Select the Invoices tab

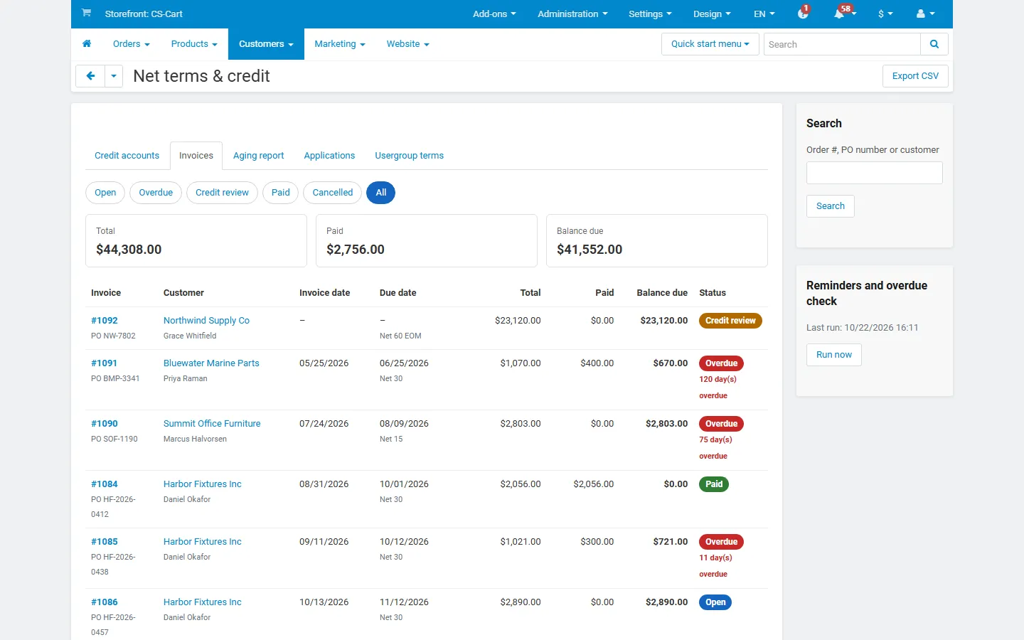(196, 156)
